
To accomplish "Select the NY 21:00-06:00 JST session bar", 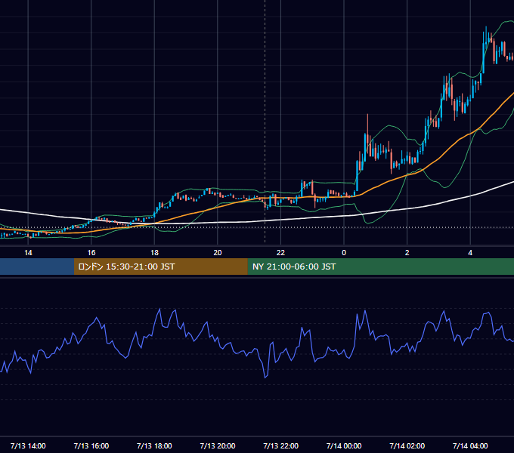I will (x=380, y=267).
